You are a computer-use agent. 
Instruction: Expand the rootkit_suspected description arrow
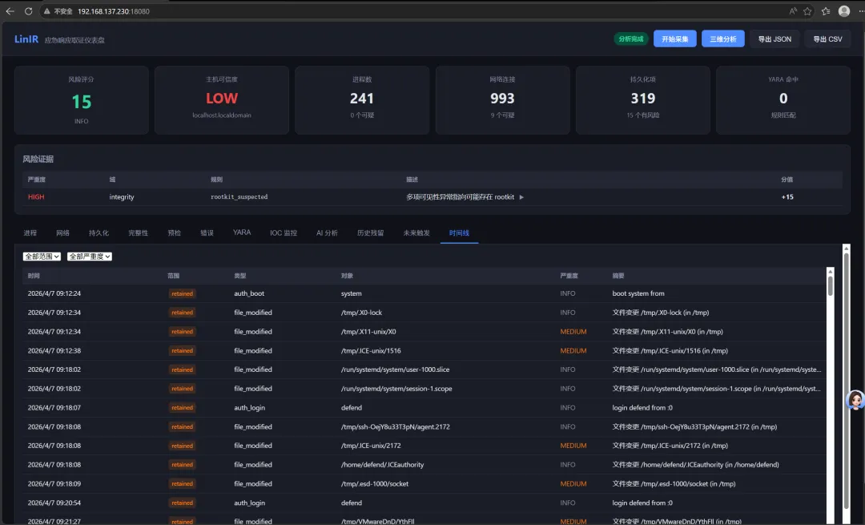(521, 197)
